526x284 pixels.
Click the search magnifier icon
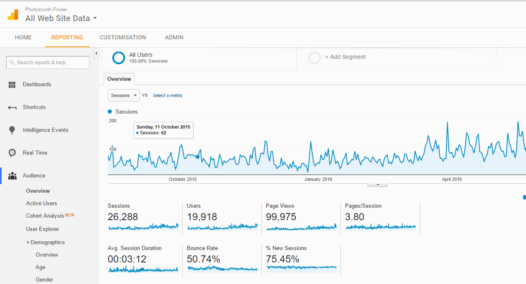(x=12, y=63)
